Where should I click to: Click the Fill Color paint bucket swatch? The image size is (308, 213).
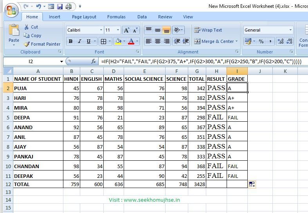click(117, 41)
